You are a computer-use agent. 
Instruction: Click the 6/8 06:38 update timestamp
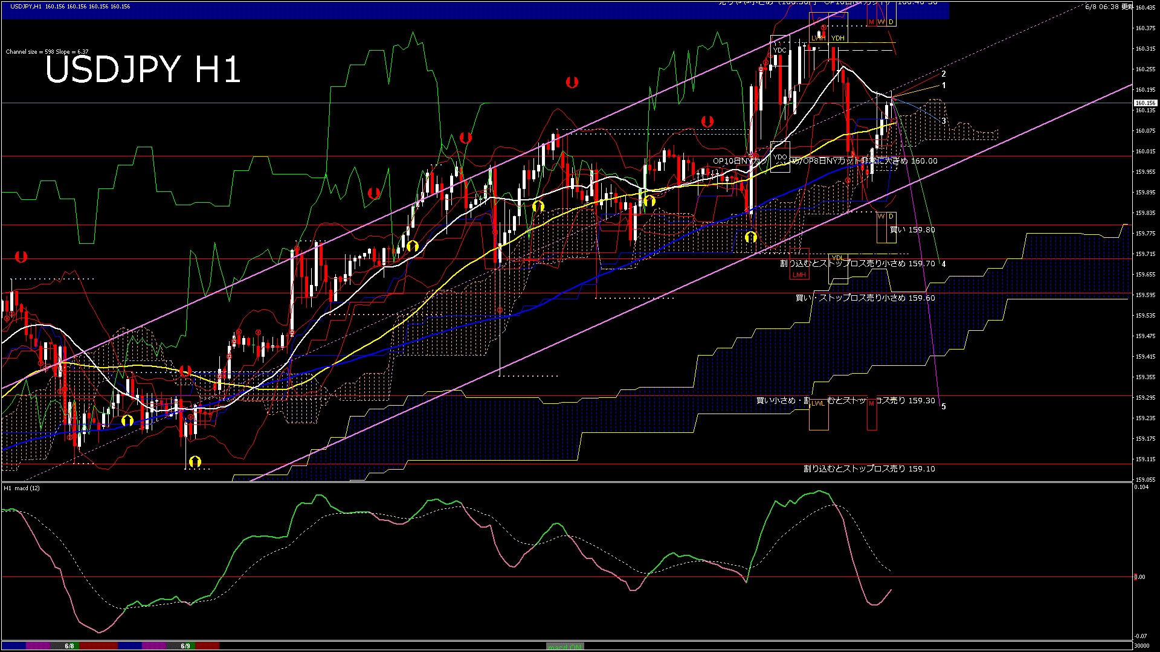tap(1109, 7)
